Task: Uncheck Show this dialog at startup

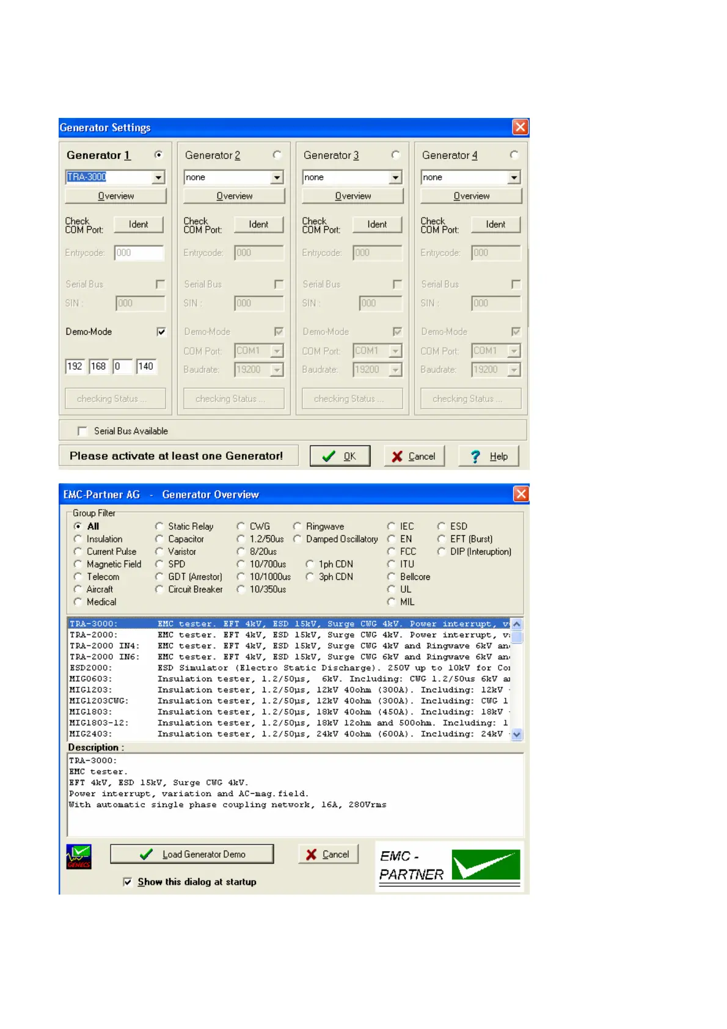Action: [x=127, y=882]
